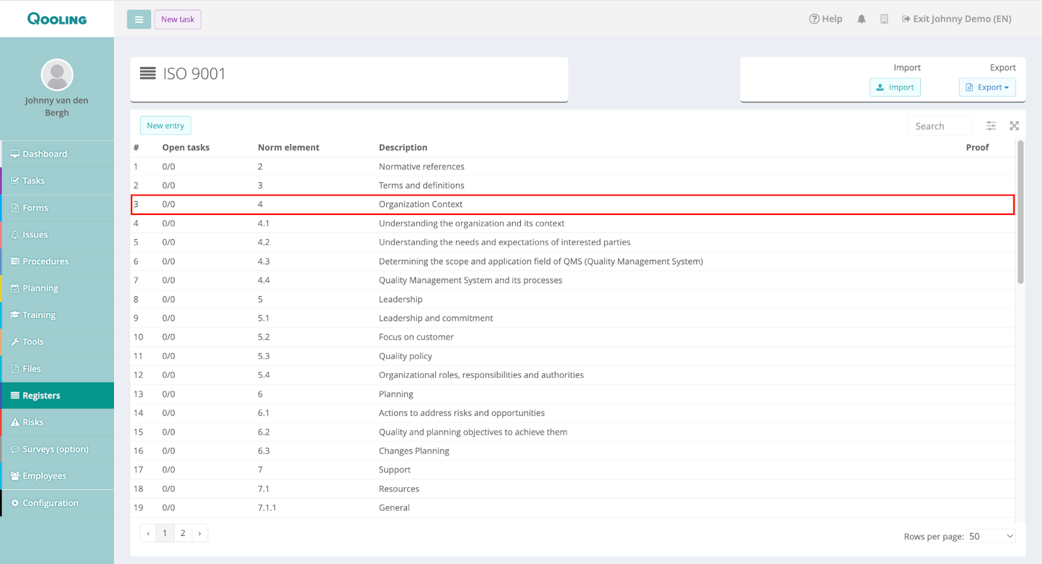Image resolution: width=1042 pixels, height=564 pixels.
Task: Go to the previous page arrow
Action: [x=148, y=533]
